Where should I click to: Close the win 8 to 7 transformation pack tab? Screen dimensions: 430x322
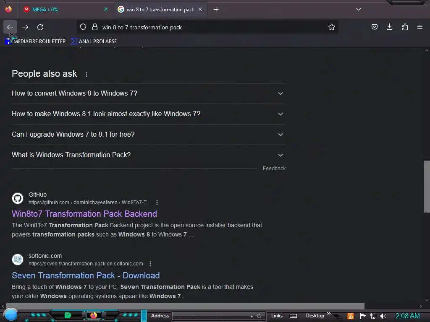click(x=200, y=9)
